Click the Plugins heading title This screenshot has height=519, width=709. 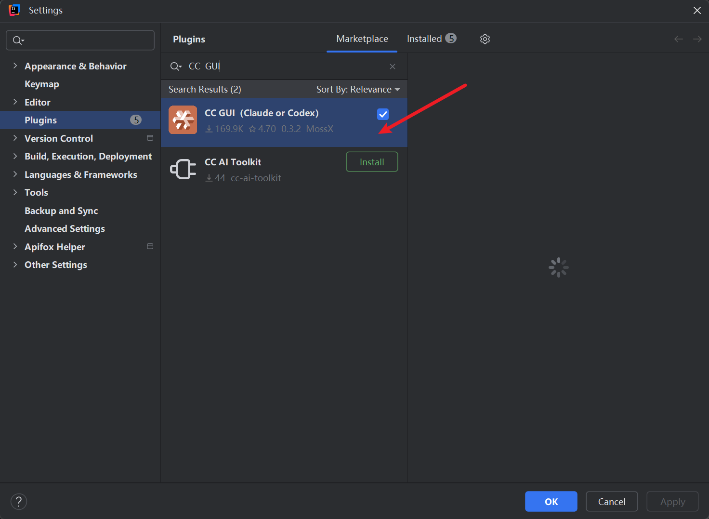(189, 40)
